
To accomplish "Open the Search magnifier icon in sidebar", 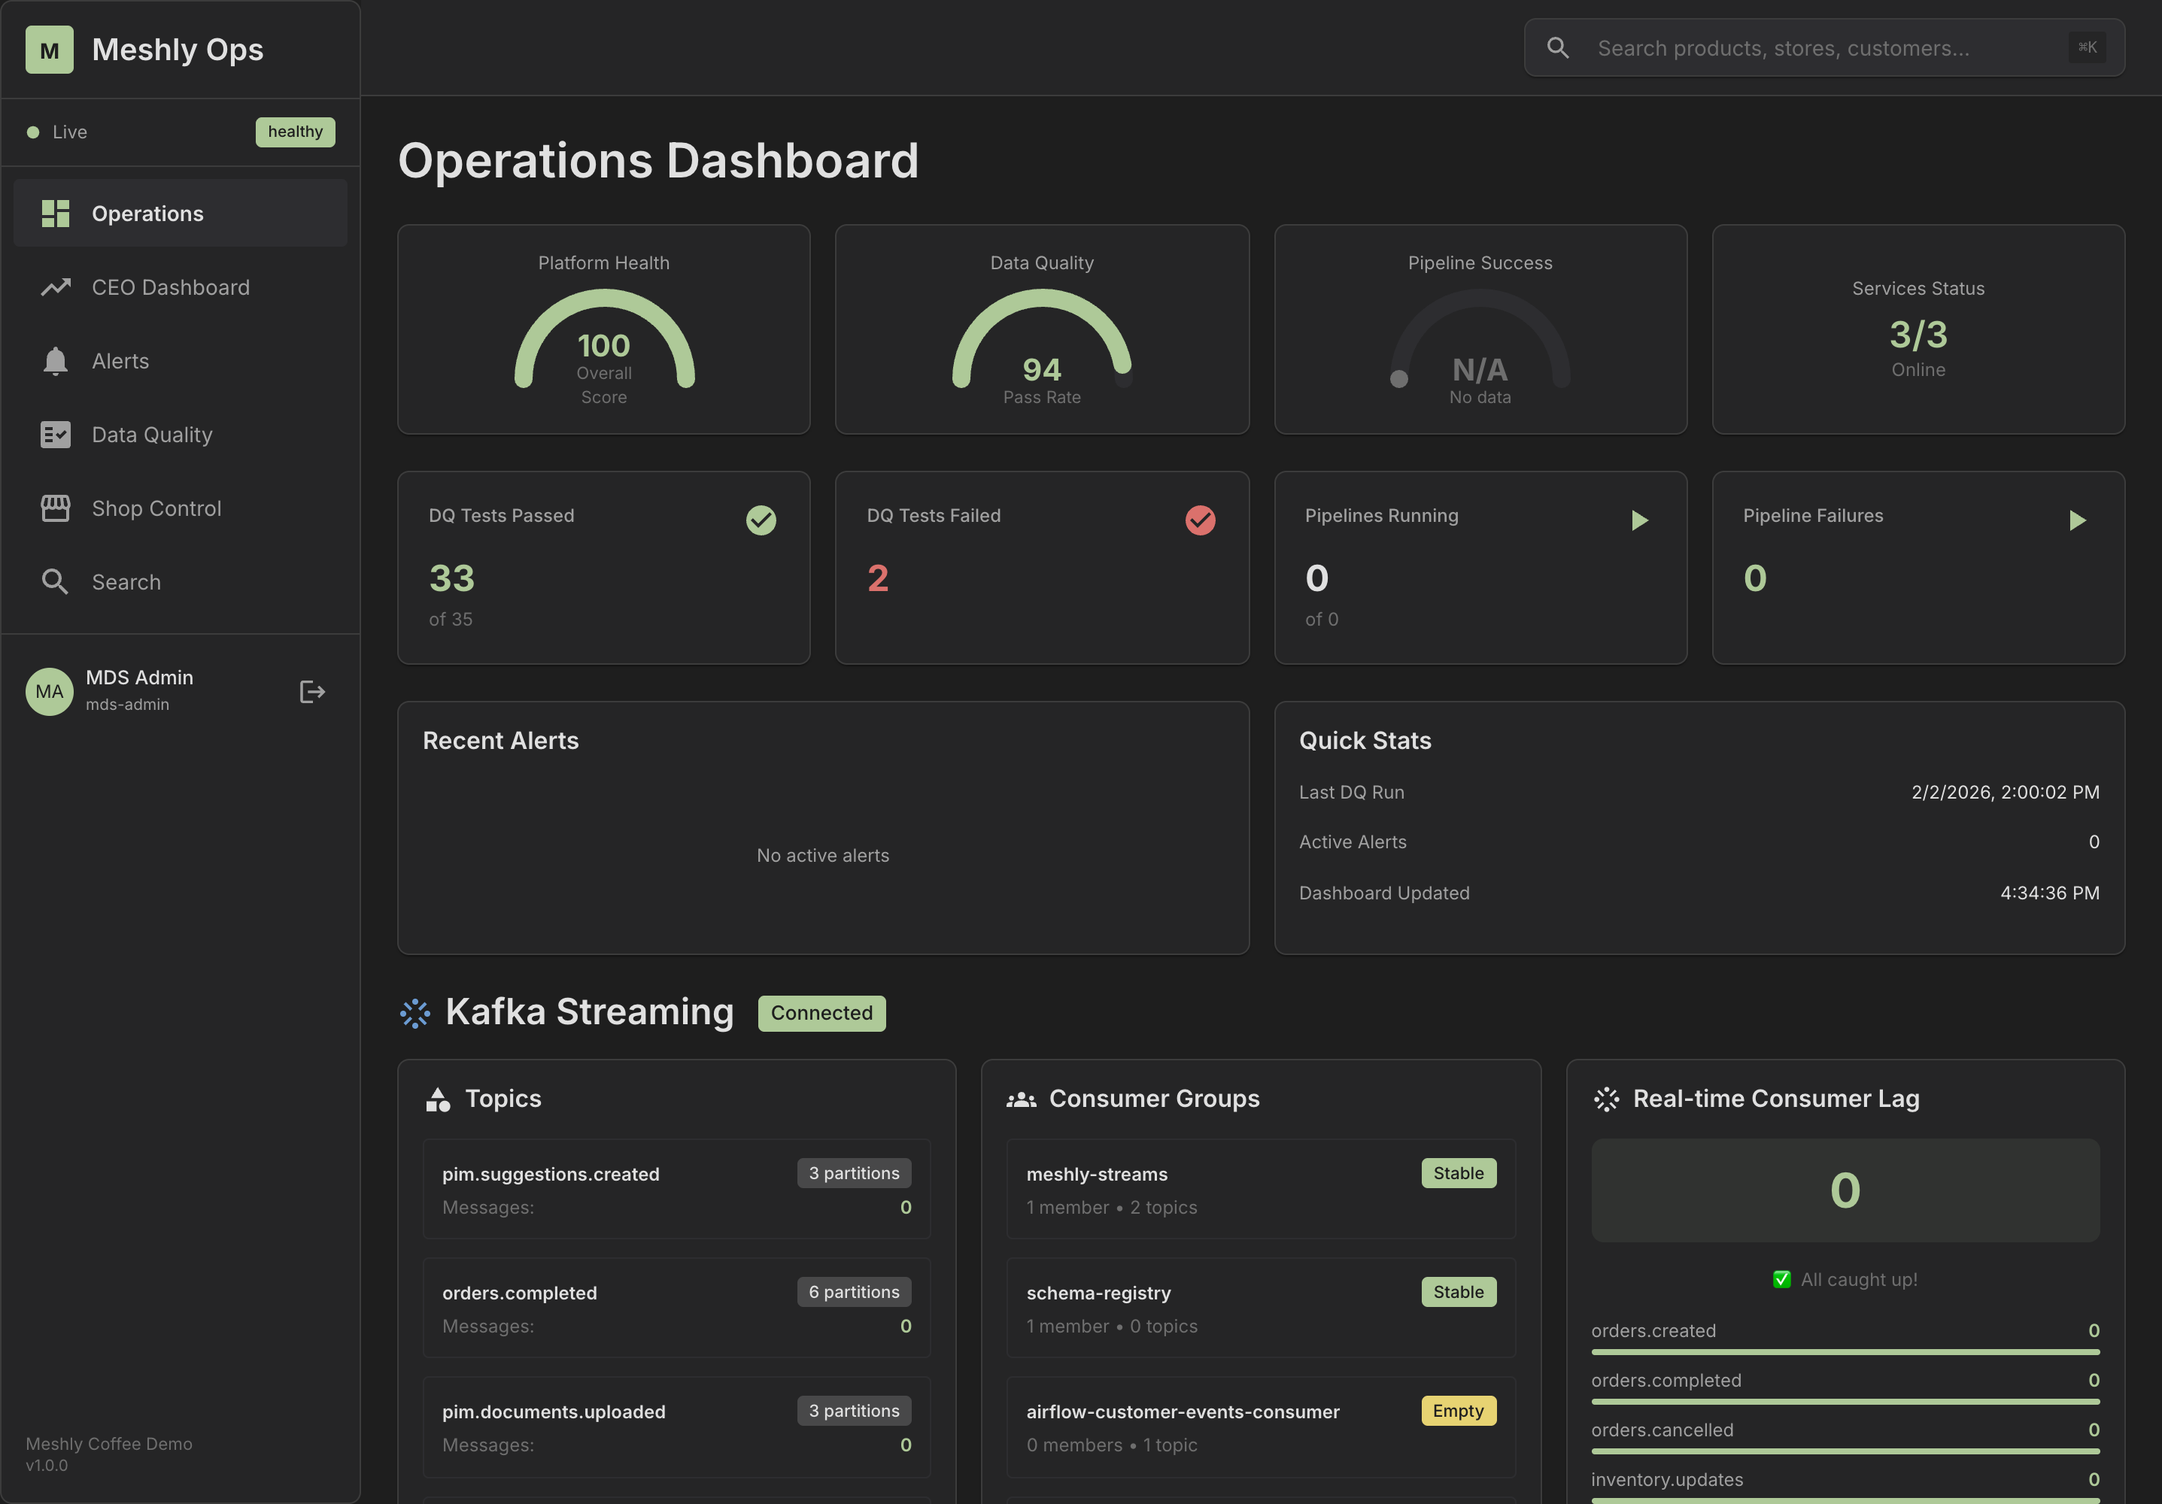I will [56, 581].
